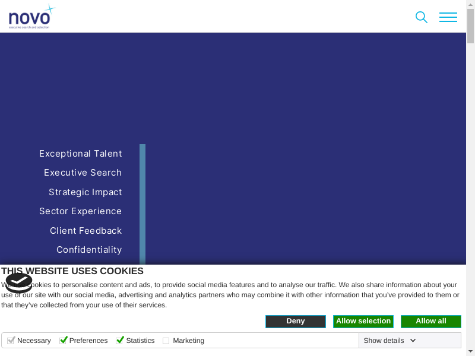Click the Allow selection button
Image resolution: width=475 pixels, height=356 pixels.
pos(363,321)
